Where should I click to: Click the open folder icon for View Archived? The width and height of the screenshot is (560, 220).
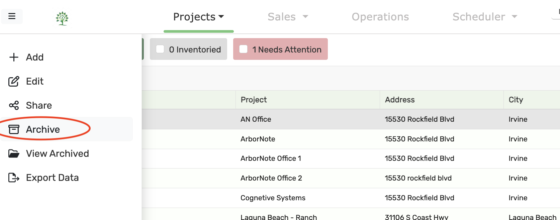pyautogui.click(x=14, y=153)
